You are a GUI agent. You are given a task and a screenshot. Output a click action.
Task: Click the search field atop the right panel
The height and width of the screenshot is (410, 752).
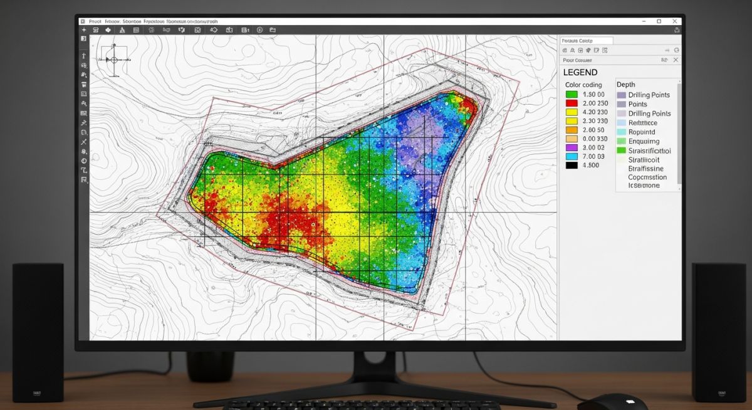[587, 41]
